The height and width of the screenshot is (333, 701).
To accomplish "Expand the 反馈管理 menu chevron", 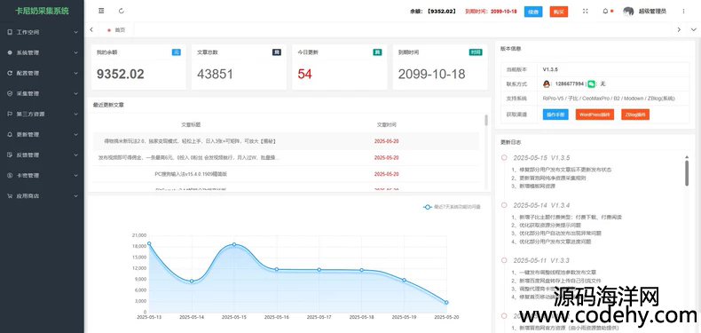I will pos(76,155).
